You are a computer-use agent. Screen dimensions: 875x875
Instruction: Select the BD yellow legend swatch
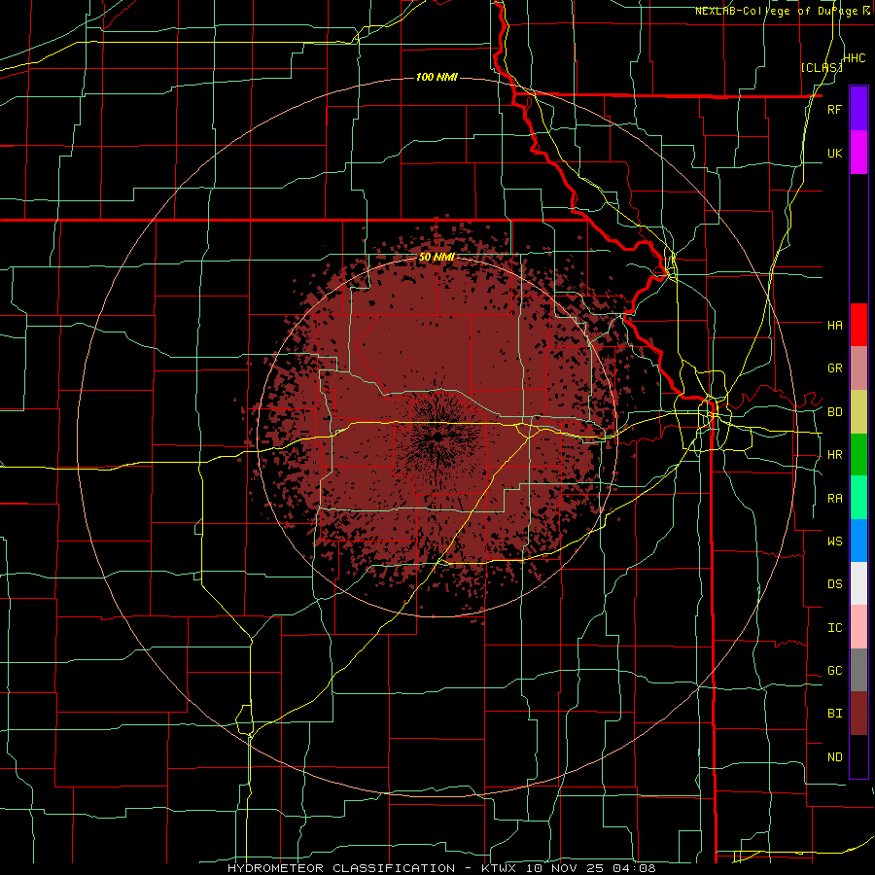pos(858,412)
